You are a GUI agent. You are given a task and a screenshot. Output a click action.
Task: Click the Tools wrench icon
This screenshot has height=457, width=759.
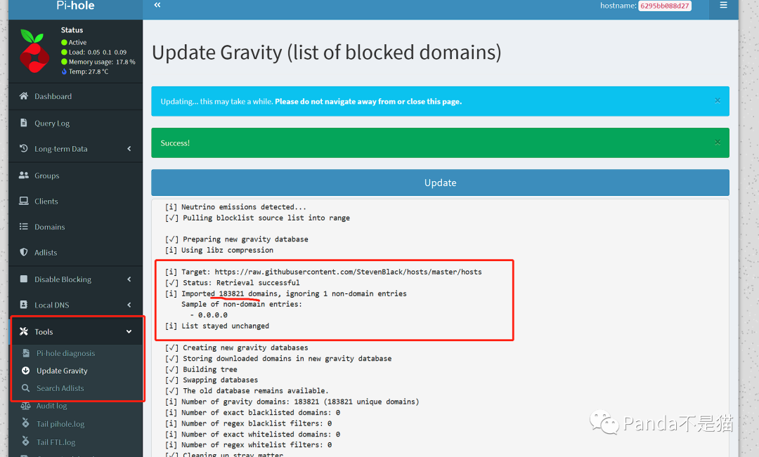23,331
